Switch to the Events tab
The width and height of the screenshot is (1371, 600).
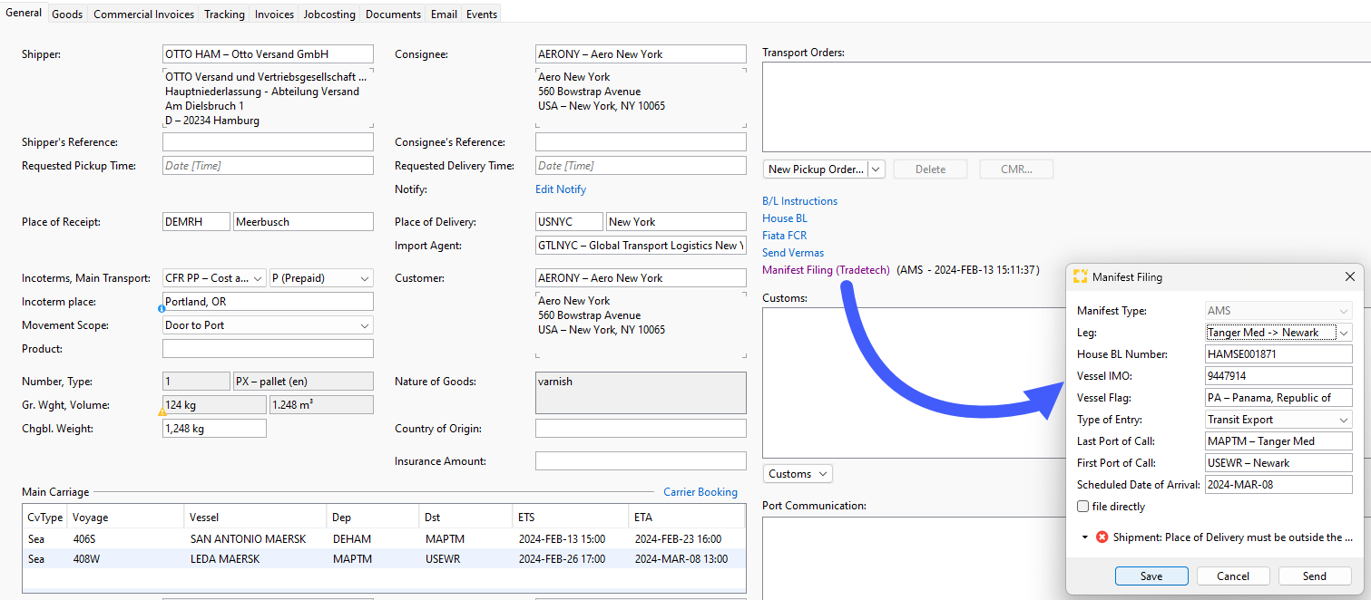tap(481, 15)
